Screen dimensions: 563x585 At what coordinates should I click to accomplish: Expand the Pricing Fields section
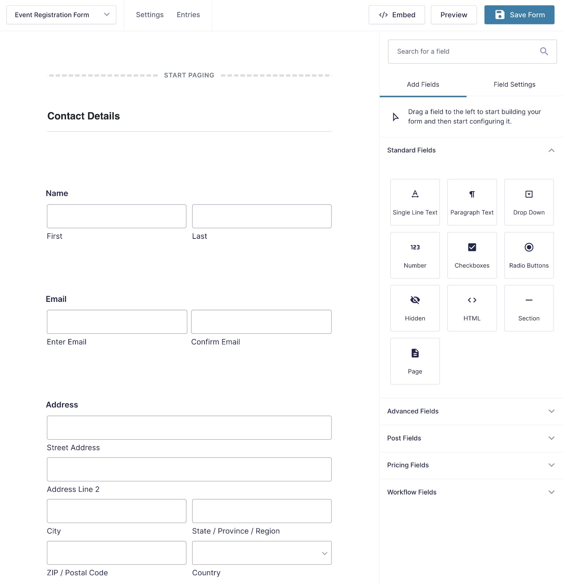click(x=471, y=465)
